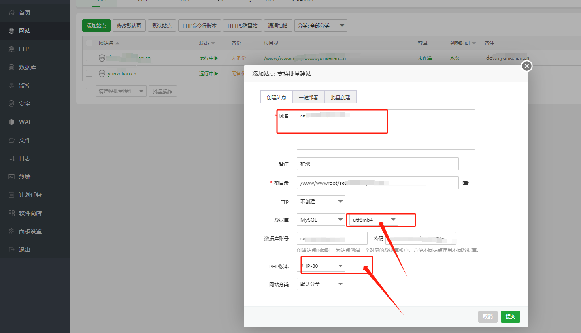Click the green 添加站点 button
Viewport: 581px width, 333px height.
pyautogui.click(x=96, y=26)
